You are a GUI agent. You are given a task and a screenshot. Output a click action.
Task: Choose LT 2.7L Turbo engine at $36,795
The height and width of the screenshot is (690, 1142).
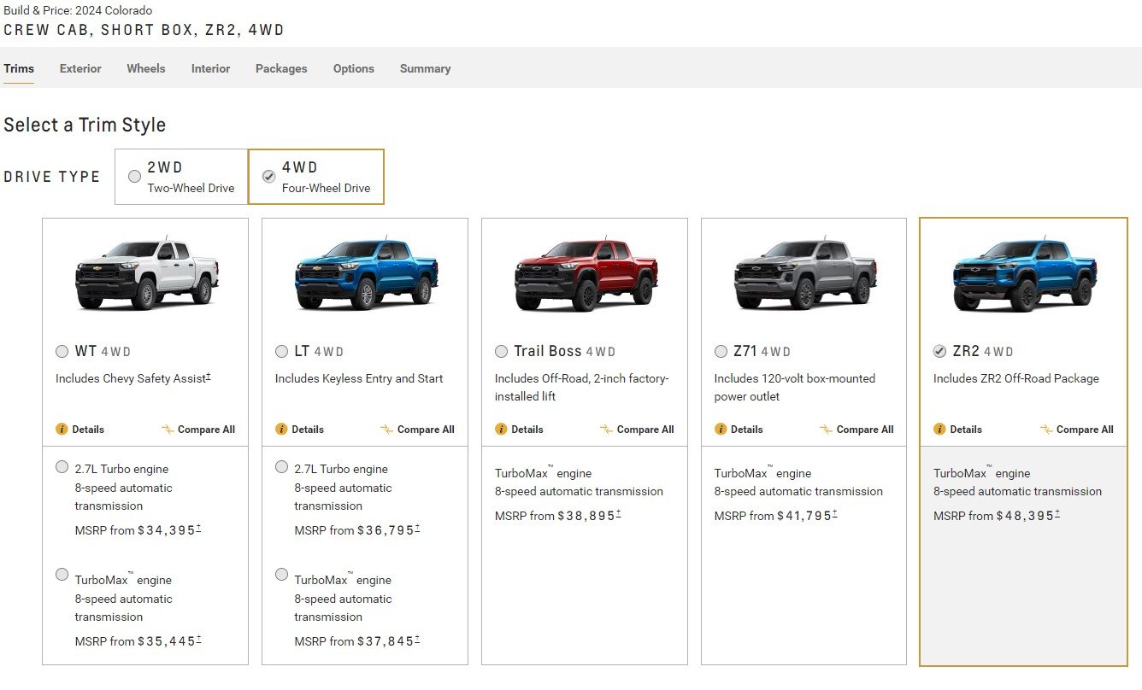click(281, 467)
